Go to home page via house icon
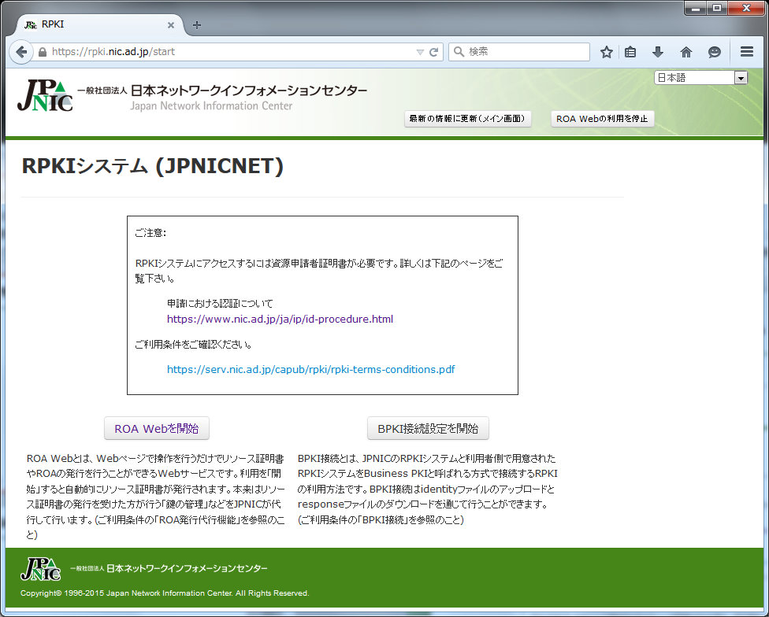 (686, 52)
